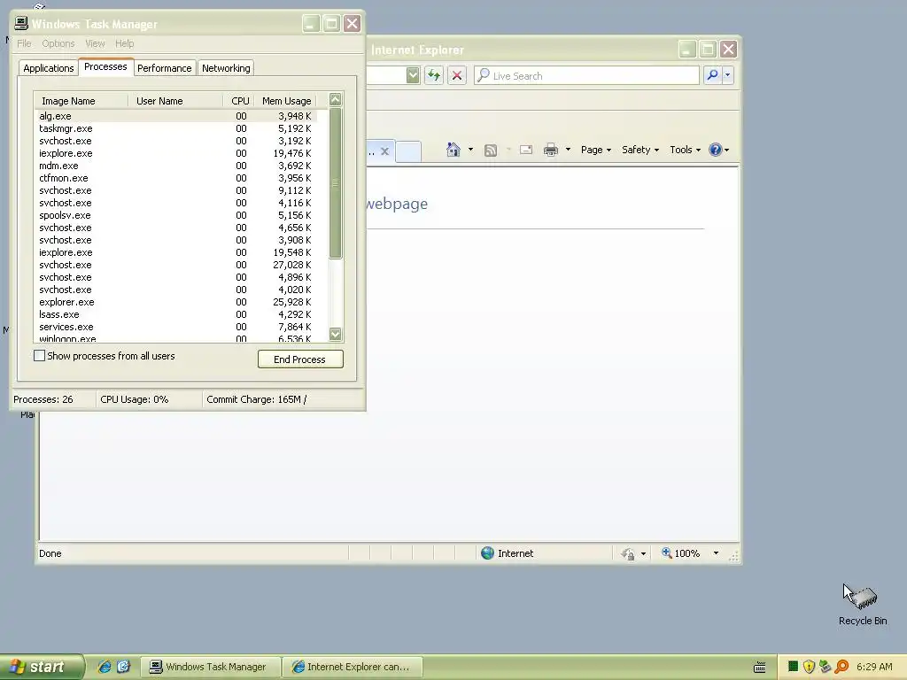Select the taskmgr.exe process row
Image resolution: width=907 pixels, height=680 pixels.
pyautogui.click(x=175, y=128)
